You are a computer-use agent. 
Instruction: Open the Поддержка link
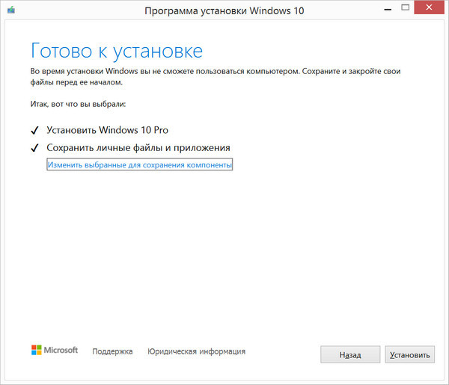tap(112, 351)
